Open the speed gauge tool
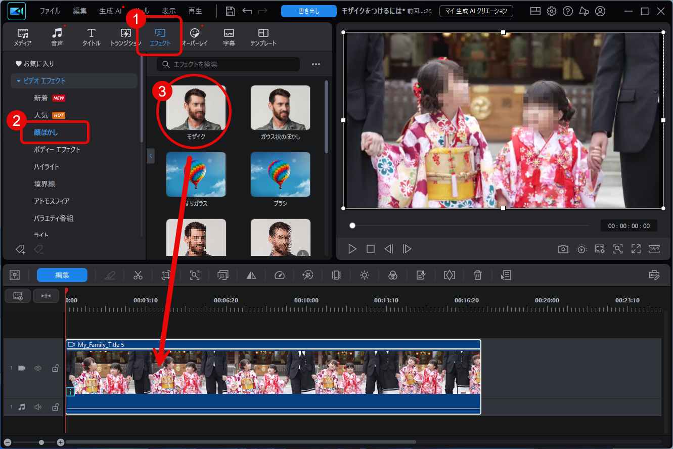The image size is (673, 449). coord(280,275)
